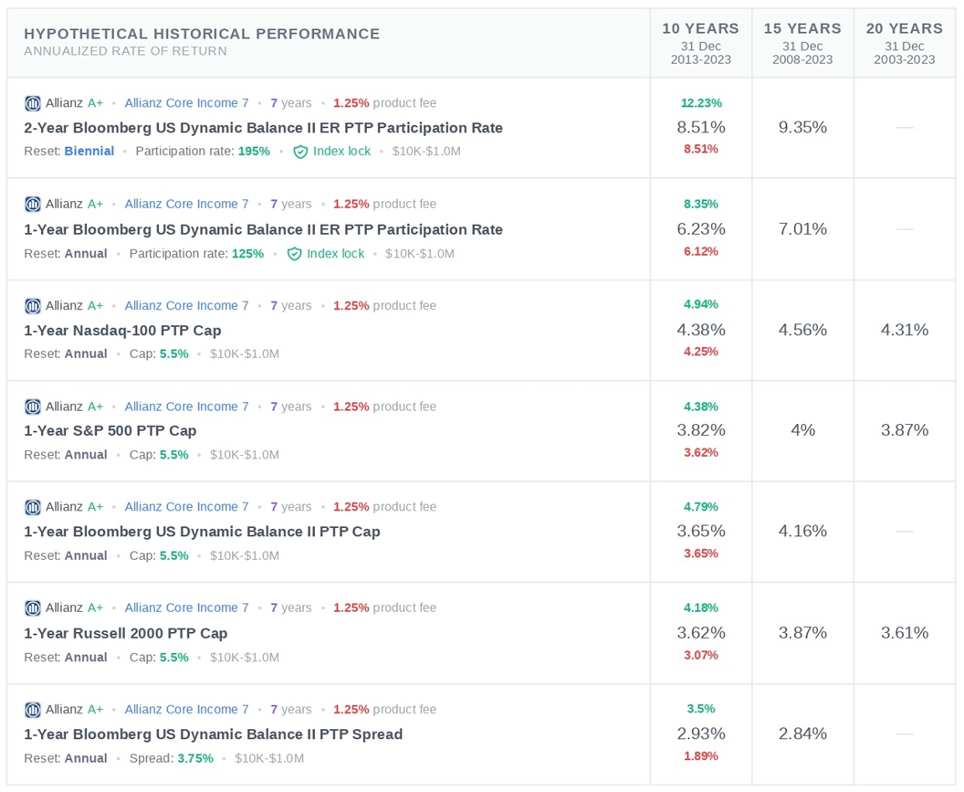Click the Biennial reset label
Screen dimensions: 964x792
[89, 152]
